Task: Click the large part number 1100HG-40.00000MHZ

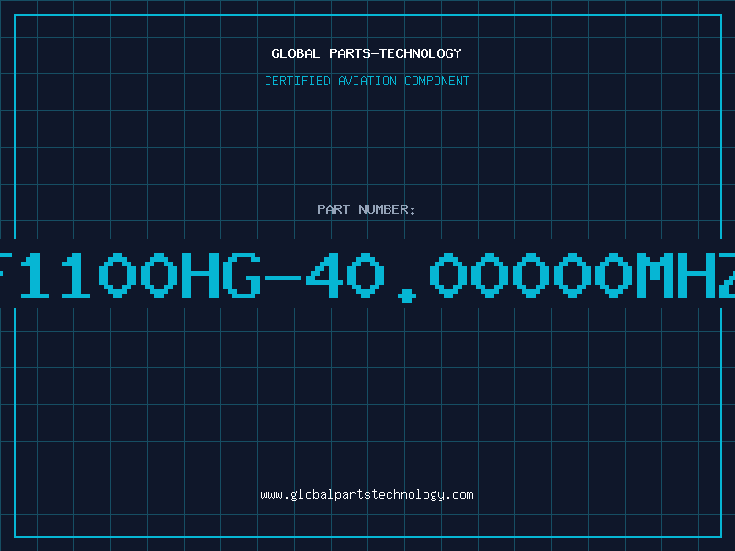Action: [367, 275]
